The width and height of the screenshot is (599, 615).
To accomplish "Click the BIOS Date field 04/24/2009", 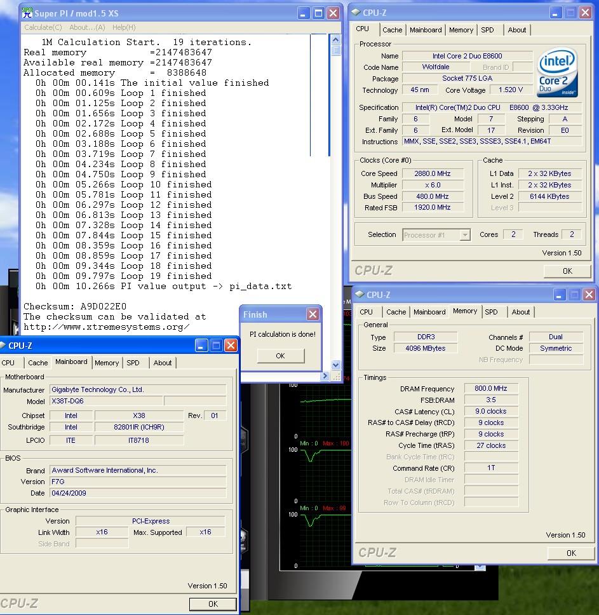I will click(x=138, y=493).
